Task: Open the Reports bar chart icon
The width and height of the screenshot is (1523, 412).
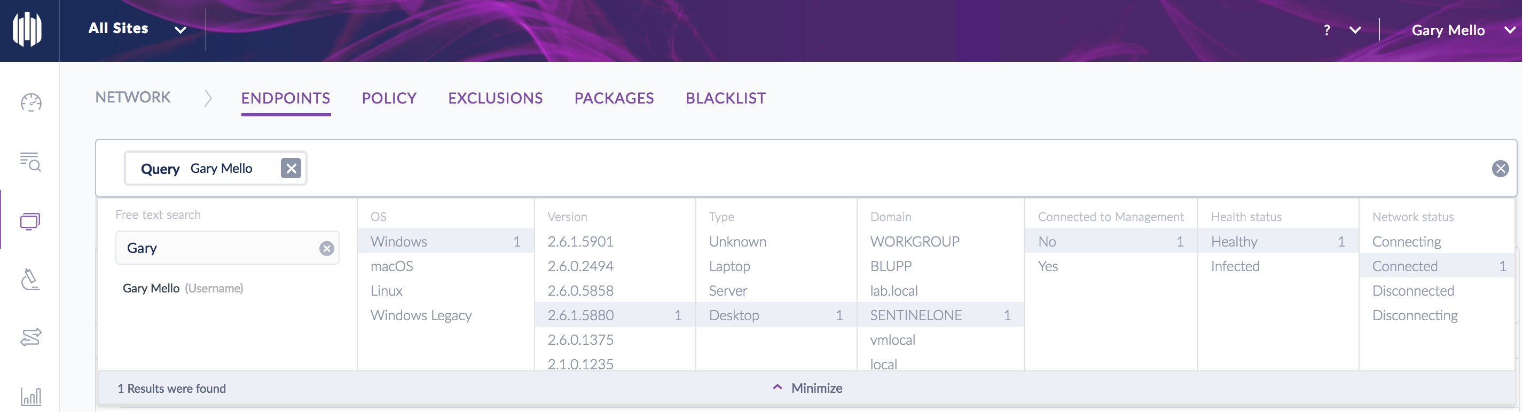Action: (31, 395)
